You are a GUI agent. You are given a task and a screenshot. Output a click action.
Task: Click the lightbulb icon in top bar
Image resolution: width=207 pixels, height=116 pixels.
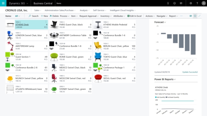point(168,3)
